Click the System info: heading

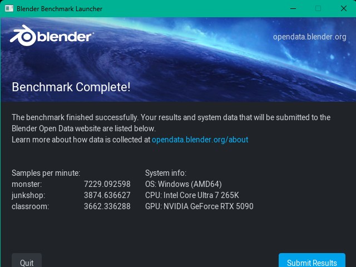pyautogui.click(x=166, y=173)
